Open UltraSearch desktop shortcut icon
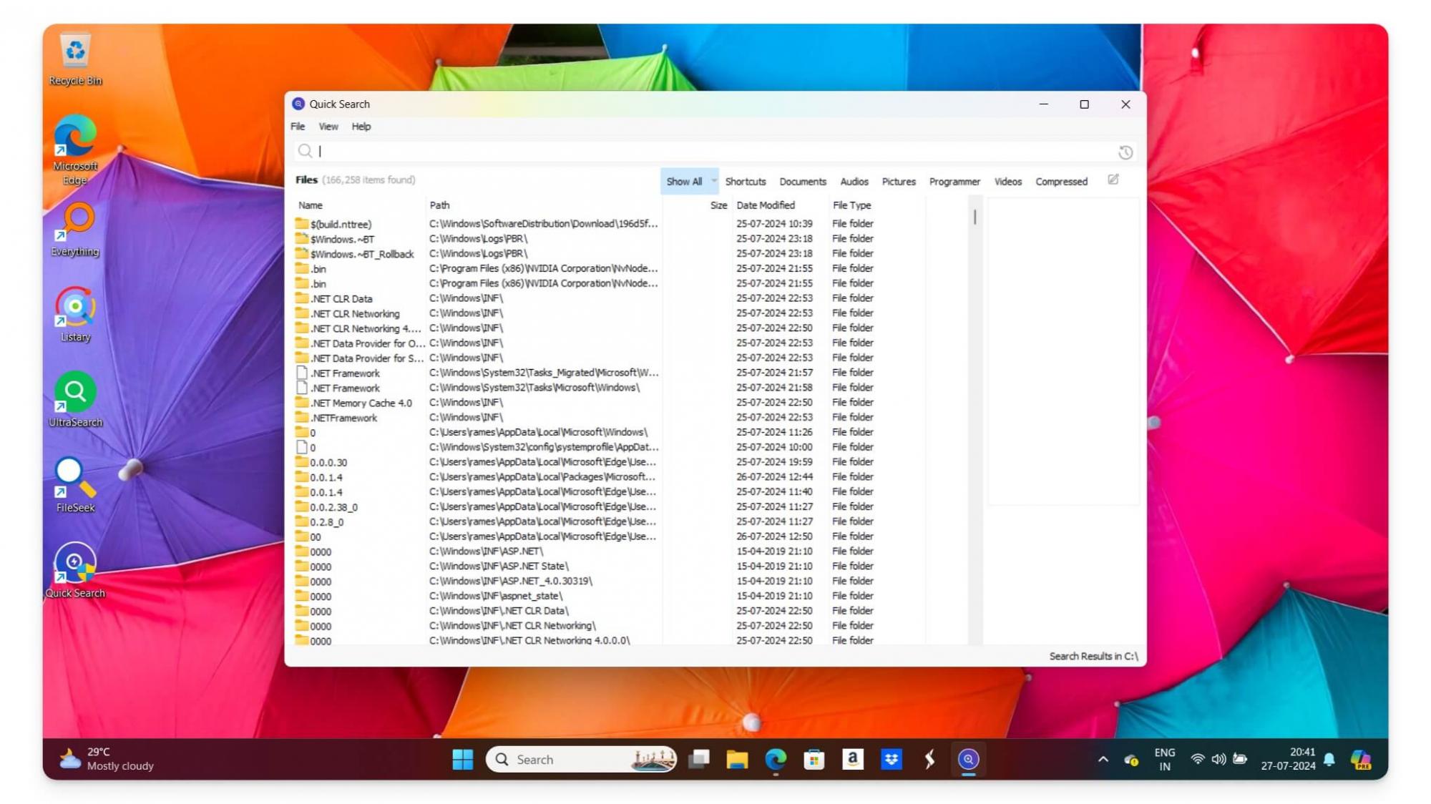1431x804 pixels. (75, 393)
